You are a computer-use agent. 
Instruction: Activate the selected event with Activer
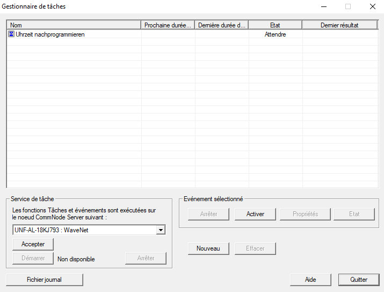click(x=255, y=214)
